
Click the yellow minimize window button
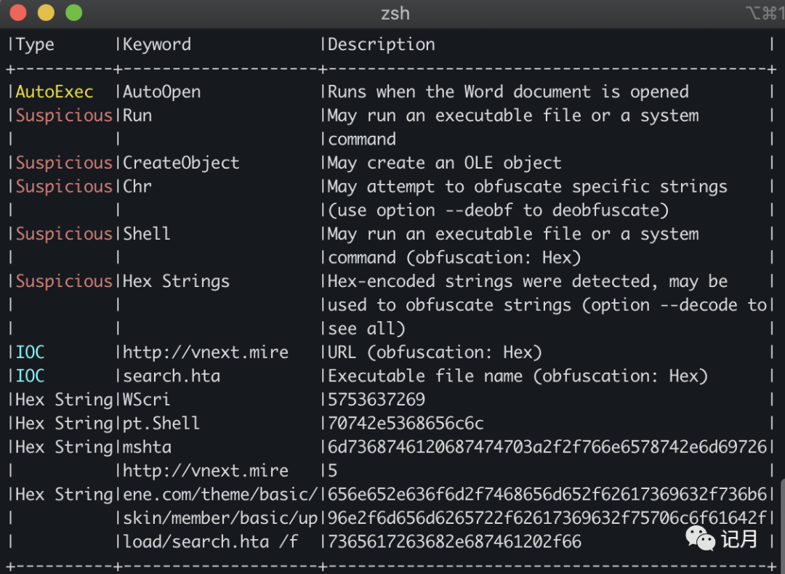tap(46, 12)
